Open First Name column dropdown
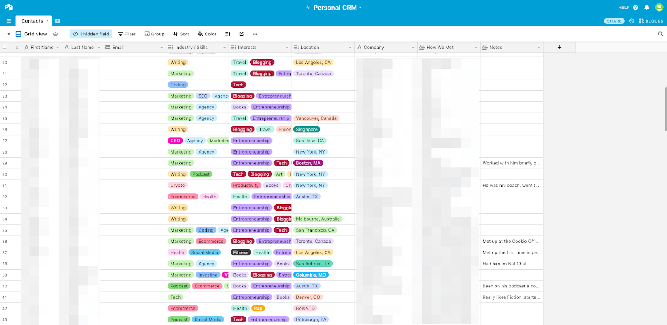The image size is (667, 325). point(58,48)
